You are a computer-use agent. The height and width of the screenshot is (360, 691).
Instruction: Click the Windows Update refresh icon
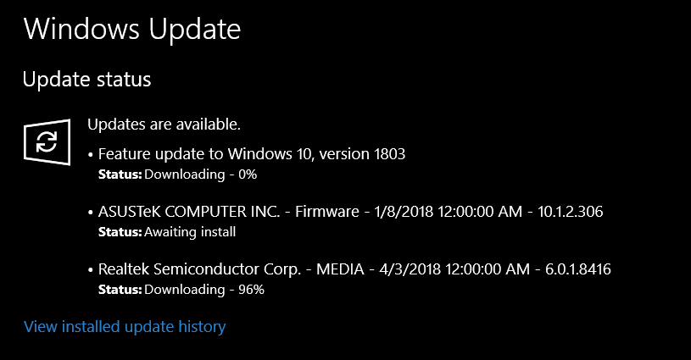click(x=47, y=142)
